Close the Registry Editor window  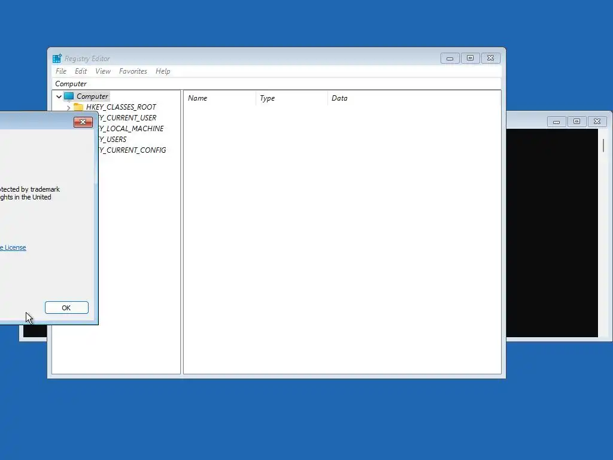(x=491, y=58)
